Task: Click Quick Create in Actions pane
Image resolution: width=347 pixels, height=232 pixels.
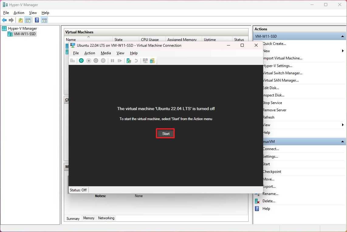Action: (x=274, y=44)
